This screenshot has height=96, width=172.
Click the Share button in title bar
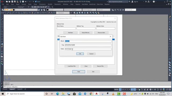pyautogui.click(x=38, y=2)
